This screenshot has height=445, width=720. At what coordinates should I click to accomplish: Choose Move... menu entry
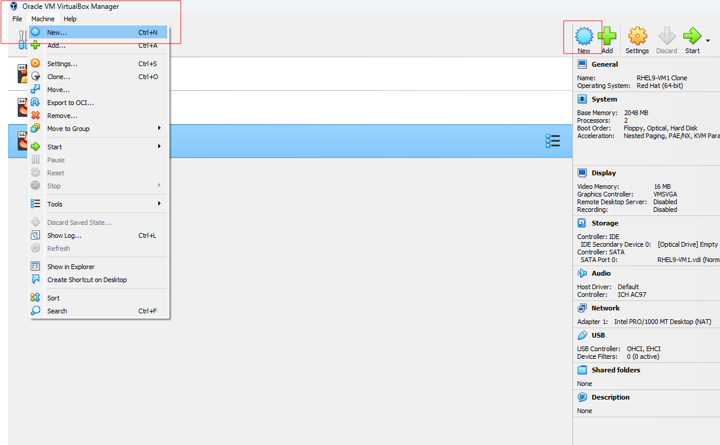pos(99,90)
